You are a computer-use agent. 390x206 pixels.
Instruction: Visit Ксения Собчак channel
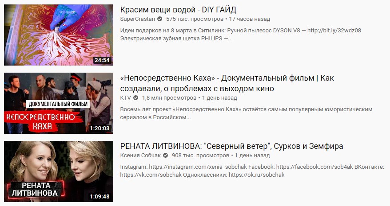click(140, 155)
